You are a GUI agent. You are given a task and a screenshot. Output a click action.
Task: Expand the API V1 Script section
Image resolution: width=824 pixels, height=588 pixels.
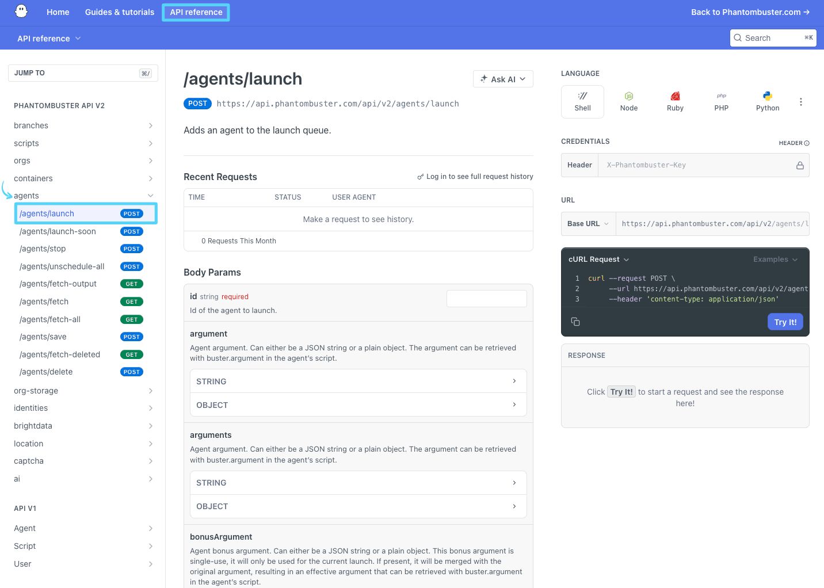coord(83,546)
